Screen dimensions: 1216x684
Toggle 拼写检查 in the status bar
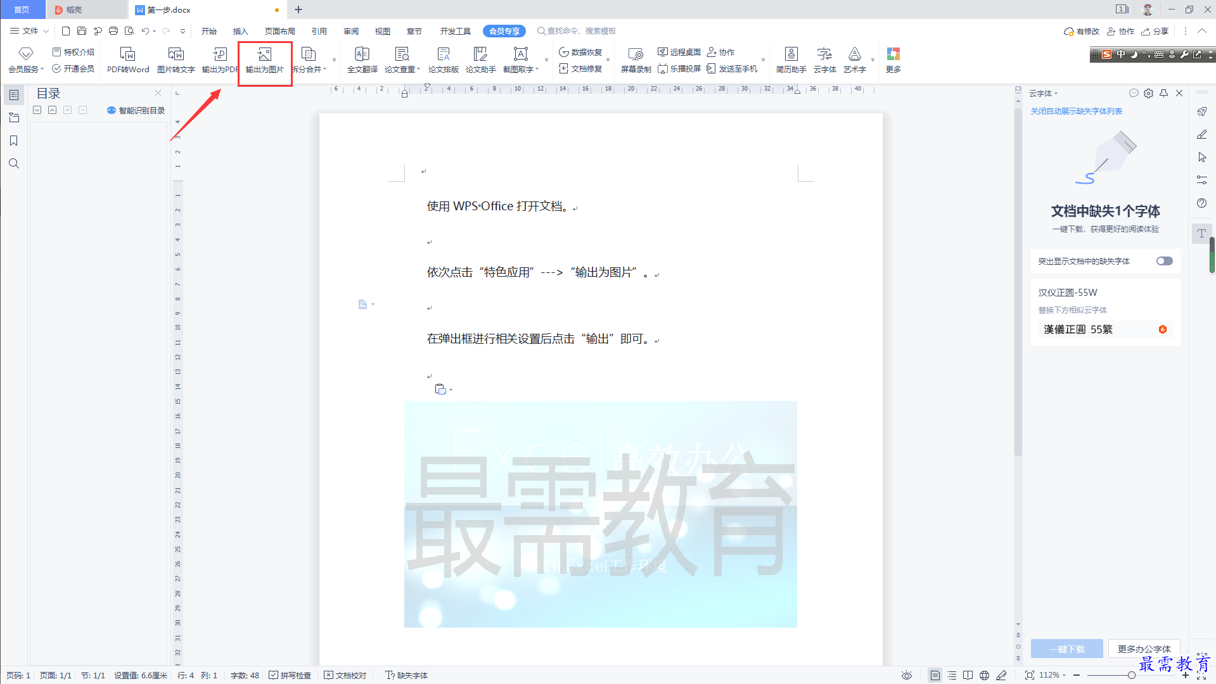tap(290, 675)
